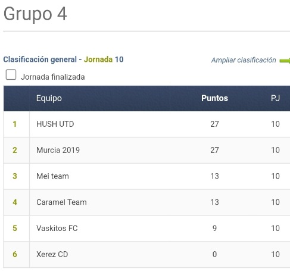Click position number 1 in ranking
This screenshot has height=272, width=290.
[15, 124]
